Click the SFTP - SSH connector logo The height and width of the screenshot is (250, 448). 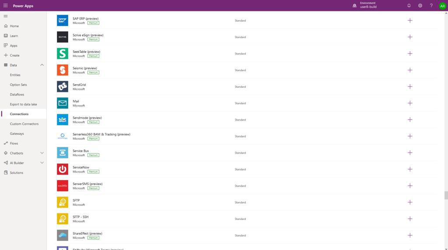tap(62, 219)
